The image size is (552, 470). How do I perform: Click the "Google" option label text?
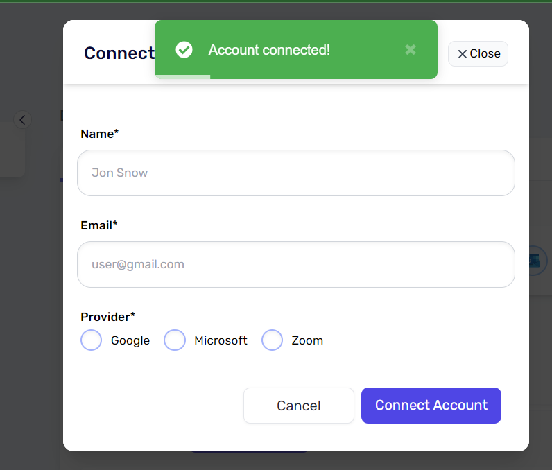[130, 340]
